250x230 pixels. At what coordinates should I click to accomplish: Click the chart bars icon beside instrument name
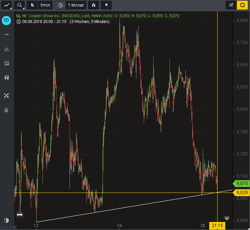tap(18, 16)
